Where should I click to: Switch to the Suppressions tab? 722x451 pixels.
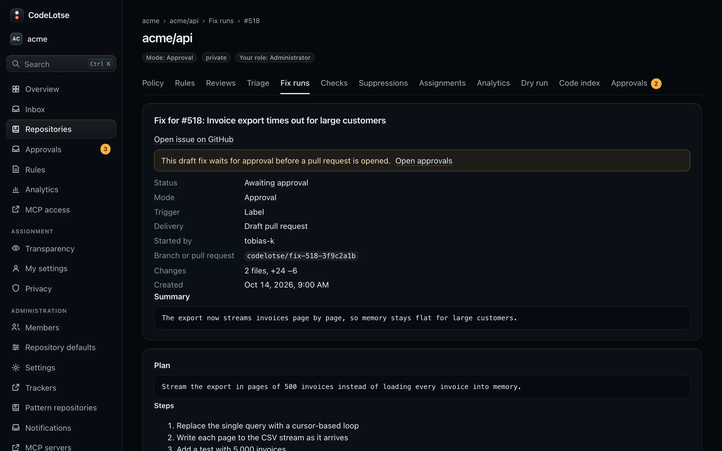pos(383,83)
